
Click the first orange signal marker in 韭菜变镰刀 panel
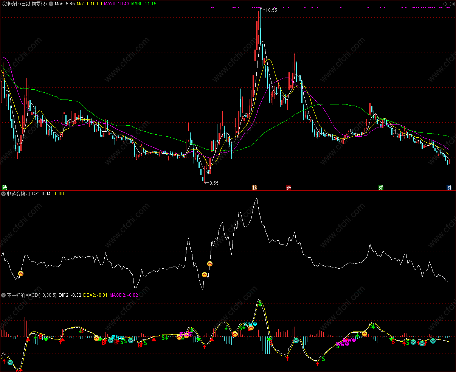pyautogui.click(x=21, y=273)
